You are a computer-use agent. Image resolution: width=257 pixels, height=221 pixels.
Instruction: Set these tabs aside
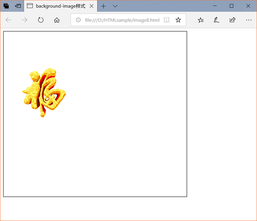18,6
